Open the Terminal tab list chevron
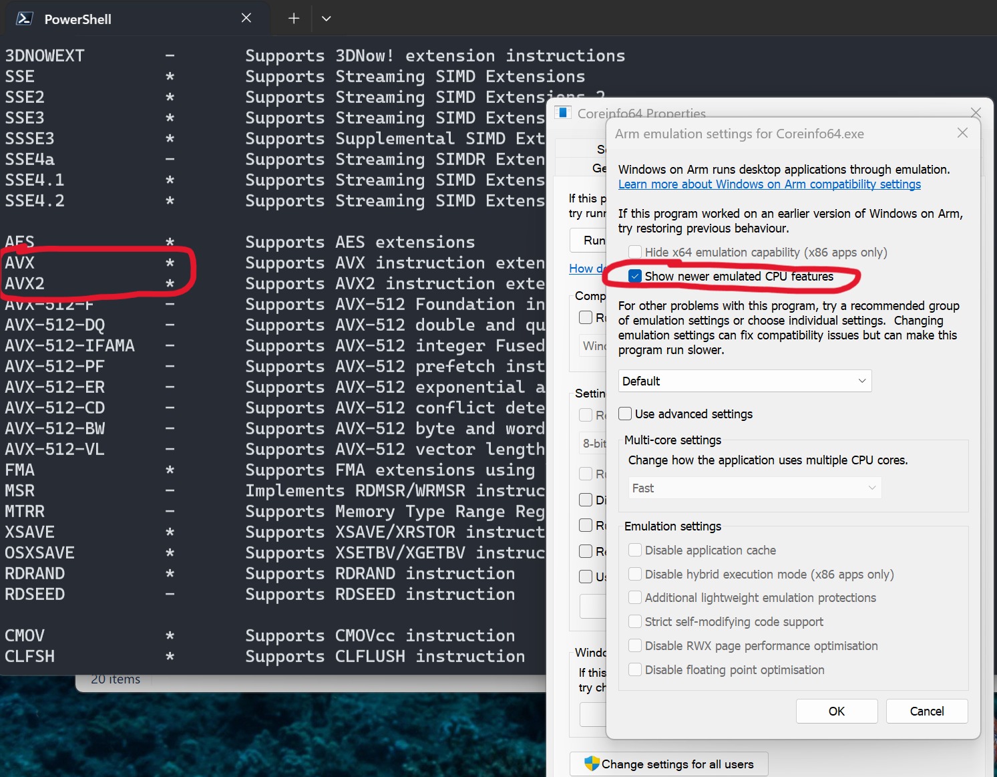Image resolution: width=997 pixels, height=777 pixels. (x=327, y=18)
